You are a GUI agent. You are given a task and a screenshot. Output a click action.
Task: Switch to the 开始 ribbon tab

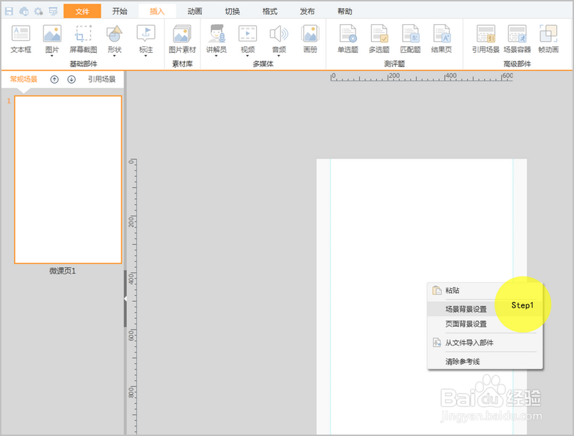pyautogui.click(x=120, y=11)
